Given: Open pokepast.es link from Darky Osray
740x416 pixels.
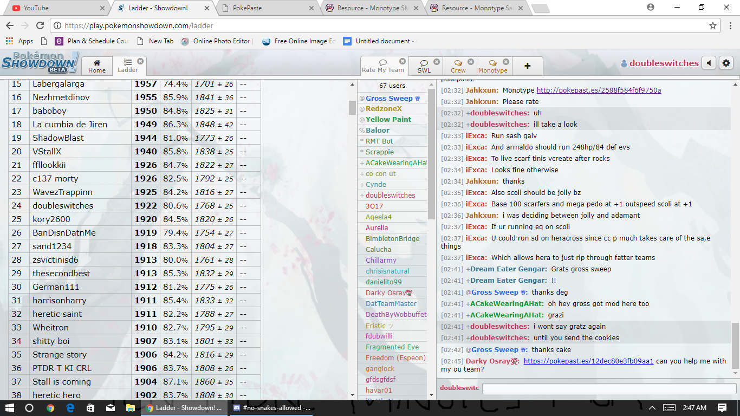Looking at the screenshot, I should coord(588,361).
